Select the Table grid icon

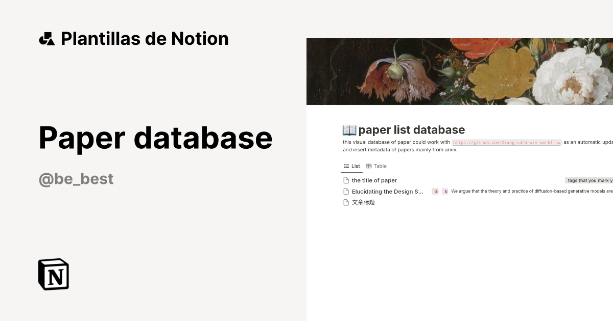click(369, 166)
